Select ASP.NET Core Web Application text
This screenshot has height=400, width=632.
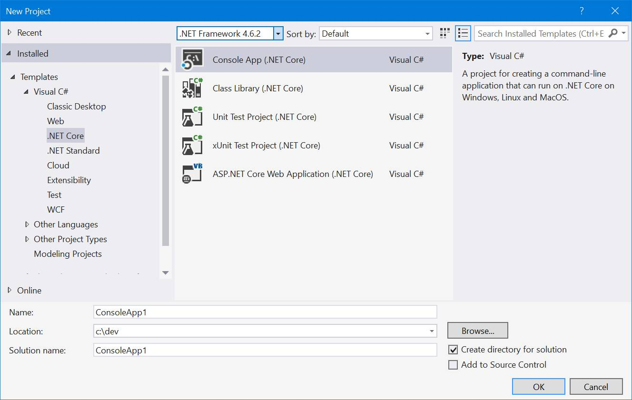293,174
